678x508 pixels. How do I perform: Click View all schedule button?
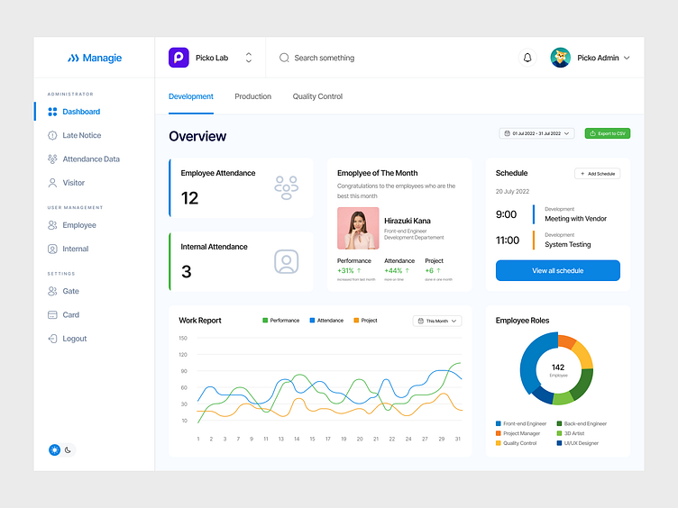pos(558,270)
